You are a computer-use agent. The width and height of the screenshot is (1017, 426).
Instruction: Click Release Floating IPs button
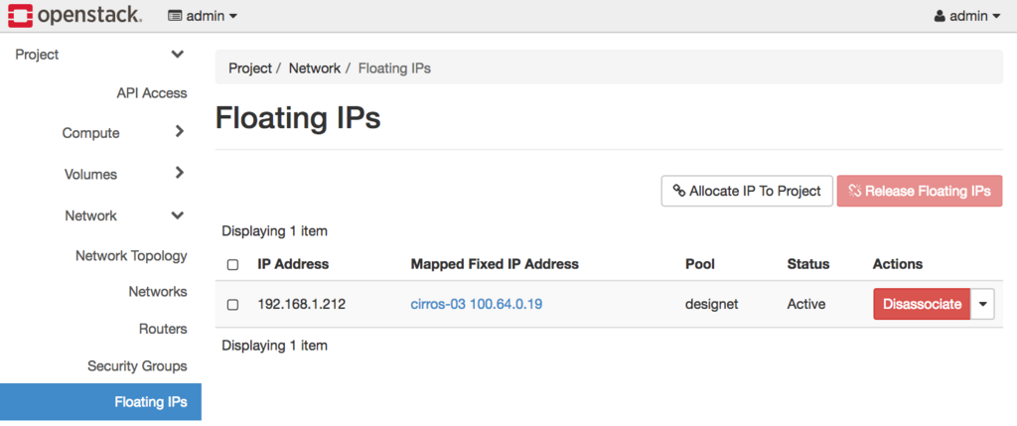(x=920, y=191)
